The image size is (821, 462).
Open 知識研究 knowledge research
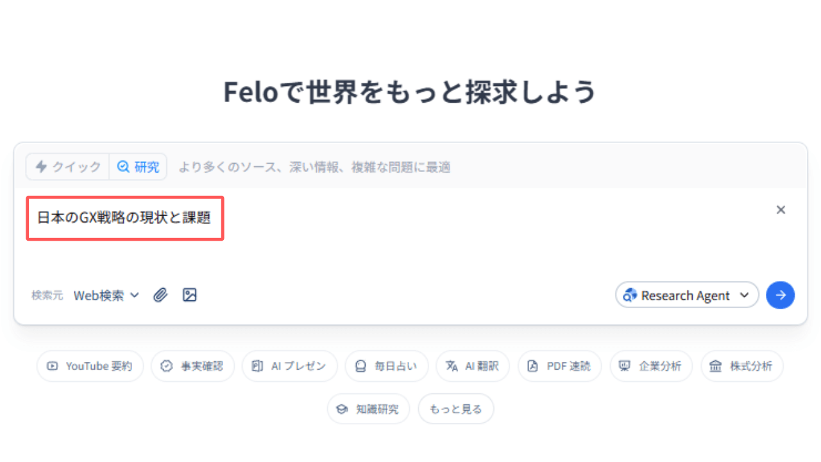click(368, 409)
